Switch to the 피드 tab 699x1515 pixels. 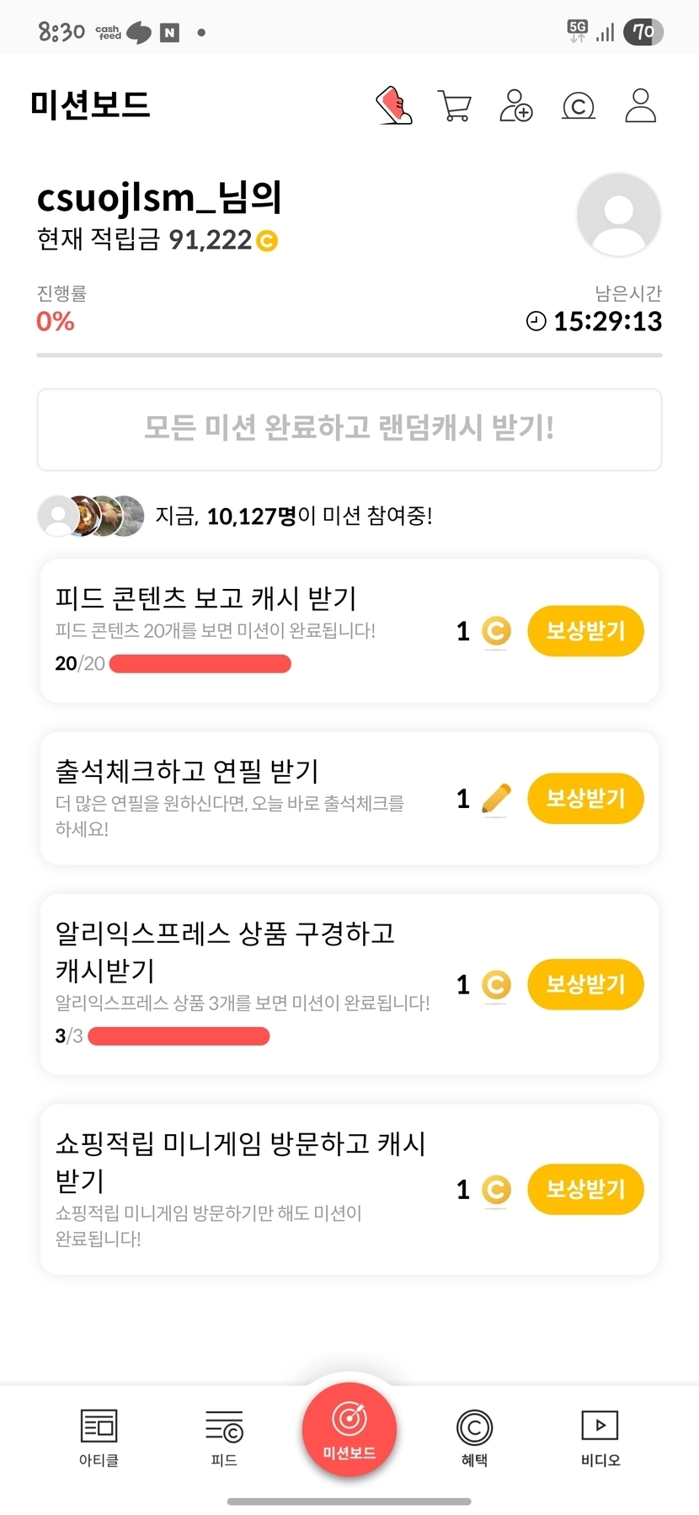click(224, 1437)
